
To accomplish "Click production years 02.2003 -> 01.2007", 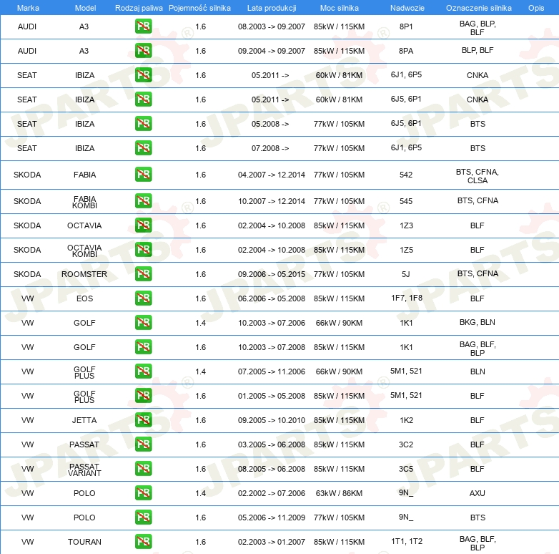I will [x=272, y=542].
